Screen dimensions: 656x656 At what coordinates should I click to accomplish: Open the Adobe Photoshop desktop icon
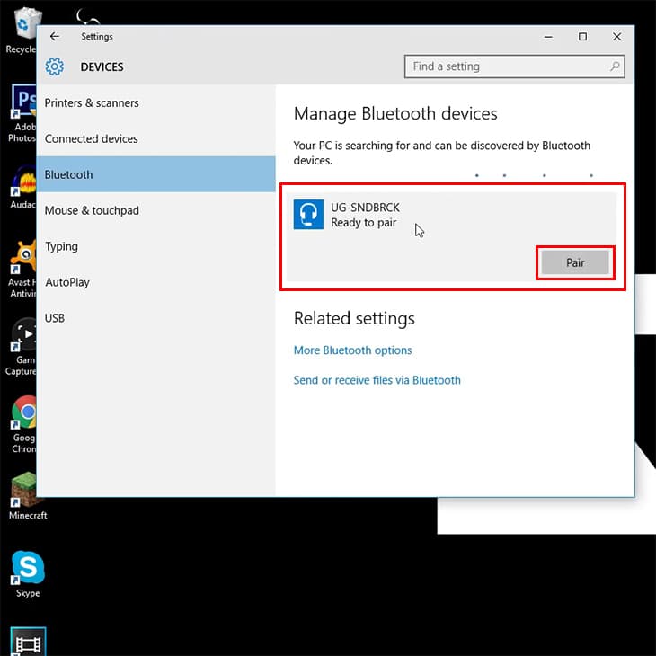pyautogui.click(x=22, y=113)
